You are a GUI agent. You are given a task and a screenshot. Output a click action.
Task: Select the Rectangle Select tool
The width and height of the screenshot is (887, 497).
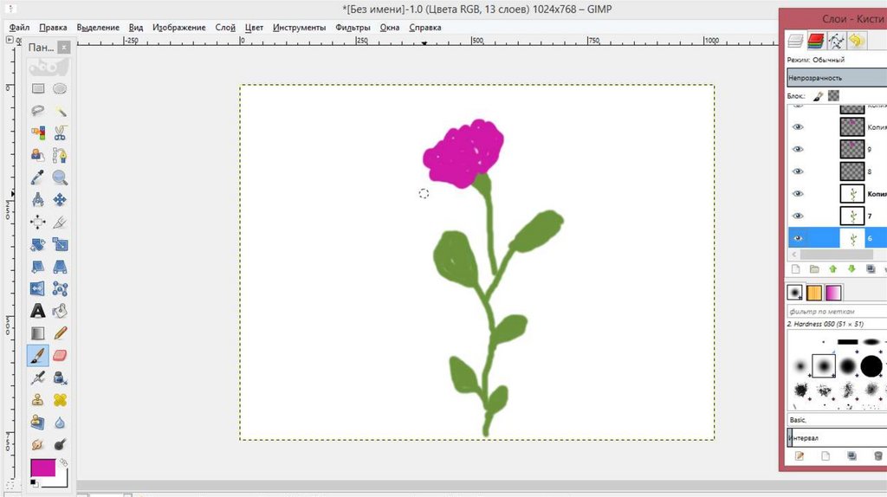click(37, 88)
